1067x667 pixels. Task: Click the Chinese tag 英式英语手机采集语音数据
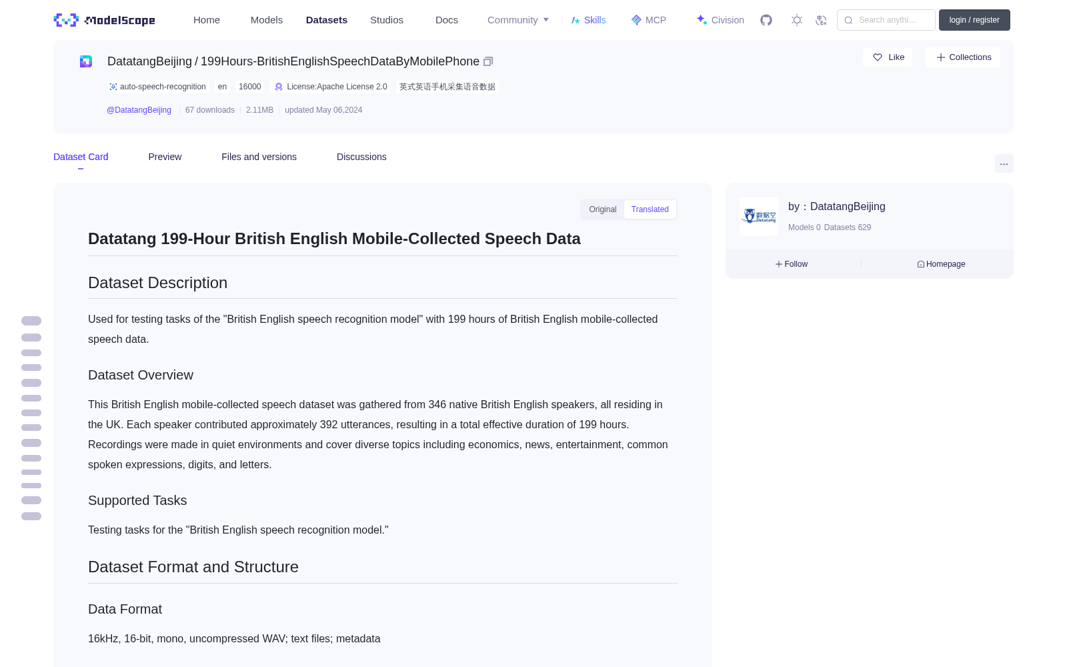coord(447,87)
